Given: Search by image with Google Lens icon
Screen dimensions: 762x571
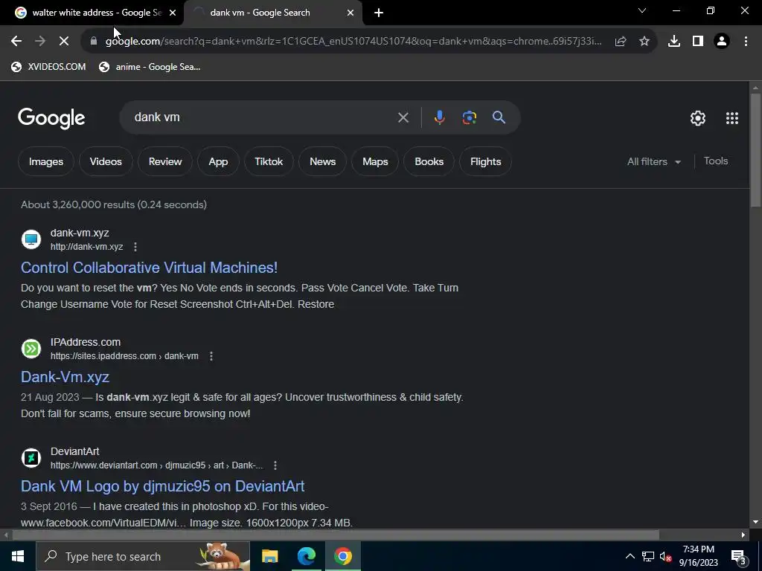Looking at the screenshot, I should (470, 117).
